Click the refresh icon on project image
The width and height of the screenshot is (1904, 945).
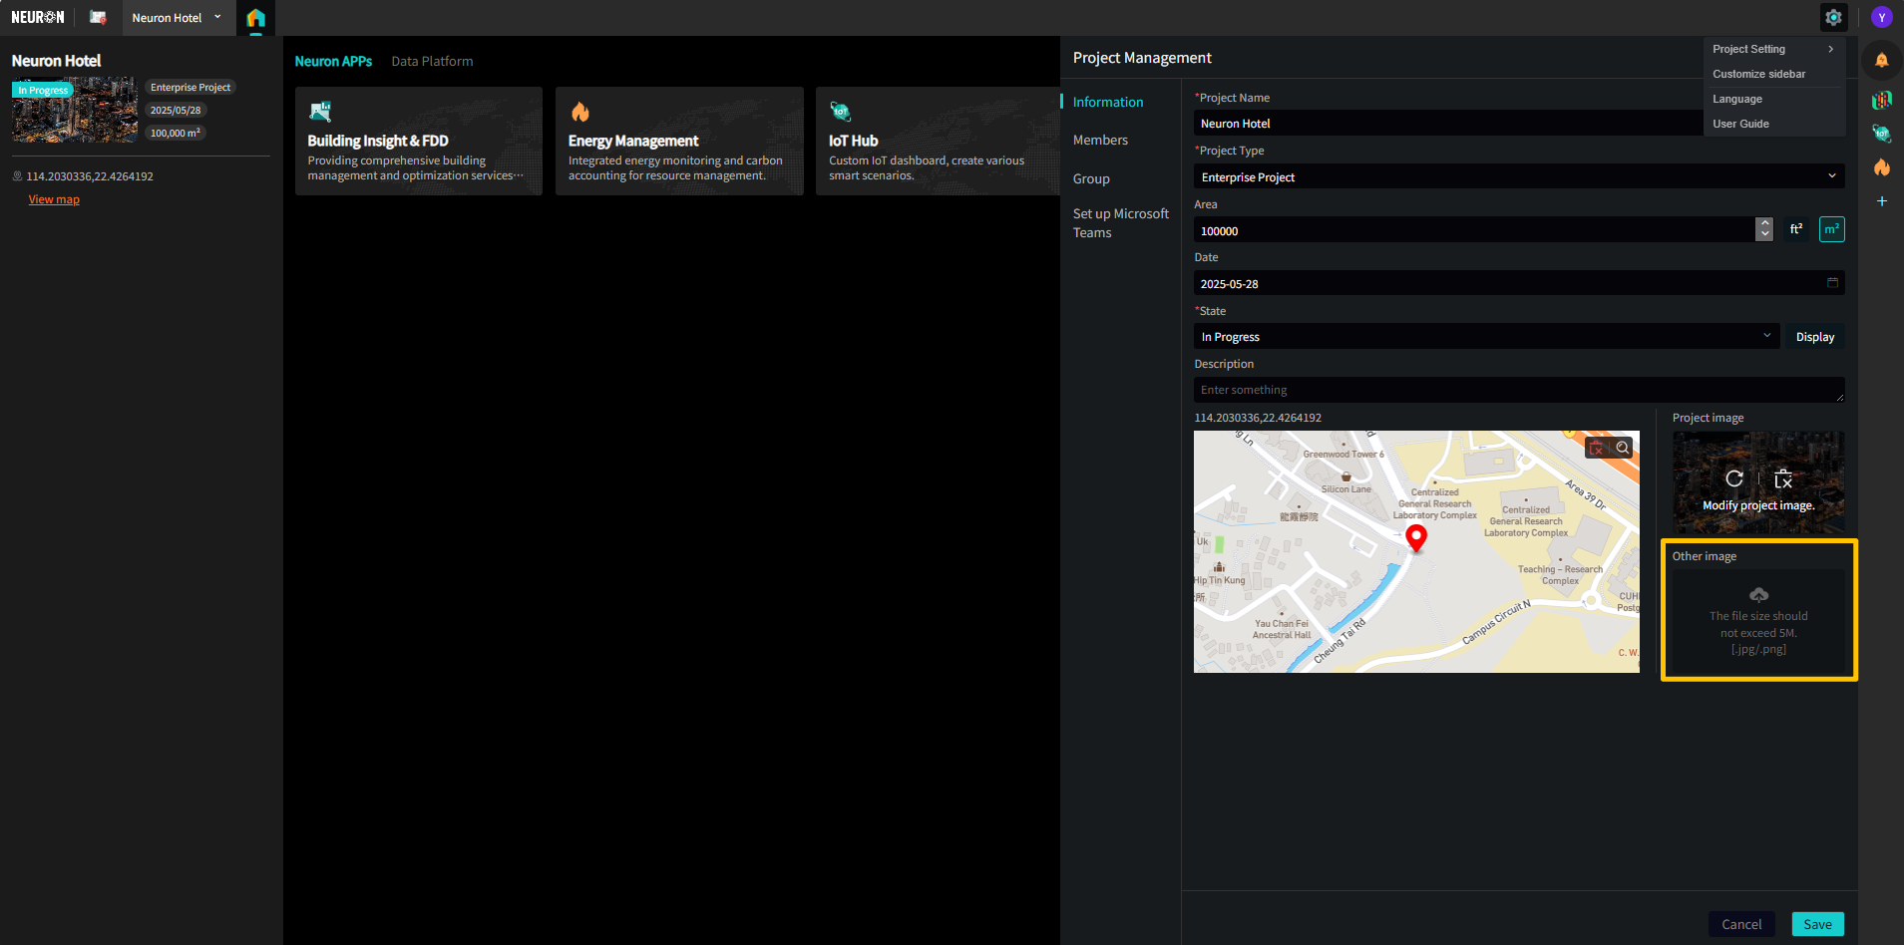coord(1734,478)
